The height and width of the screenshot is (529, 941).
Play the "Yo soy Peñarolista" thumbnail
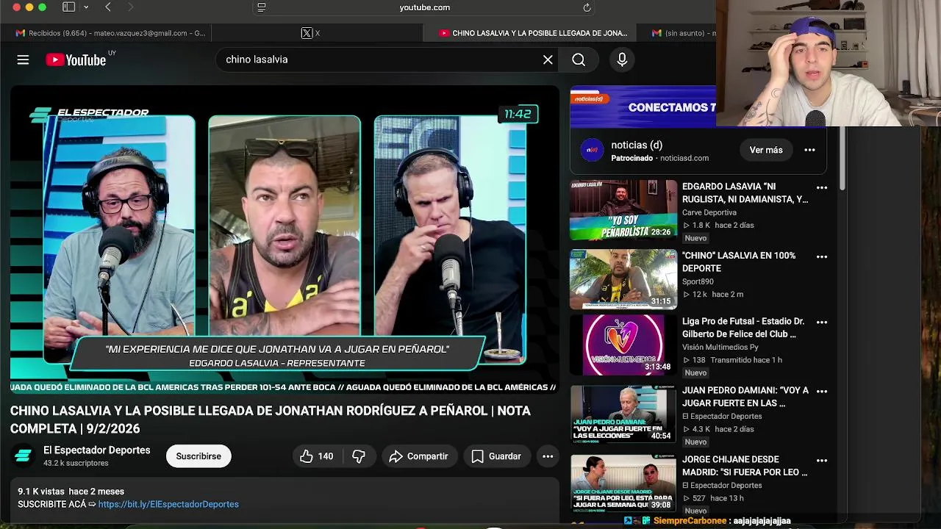coord(623,210)
